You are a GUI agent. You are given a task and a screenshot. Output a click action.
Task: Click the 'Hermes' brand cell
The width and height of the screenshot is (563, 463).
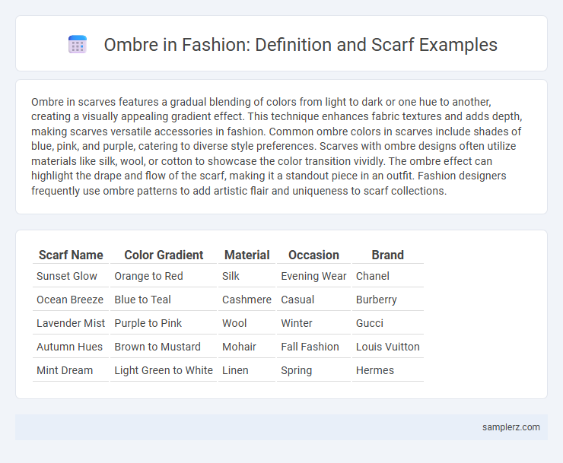tap(388, 370)
